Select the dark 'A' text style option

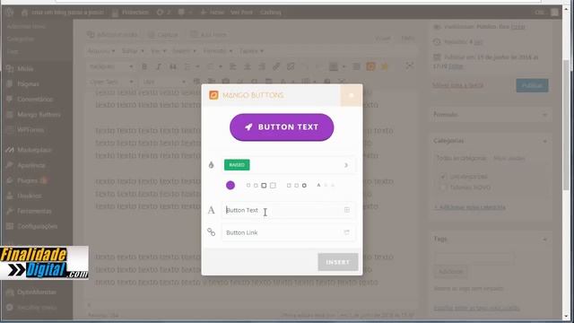click(318, 186)
